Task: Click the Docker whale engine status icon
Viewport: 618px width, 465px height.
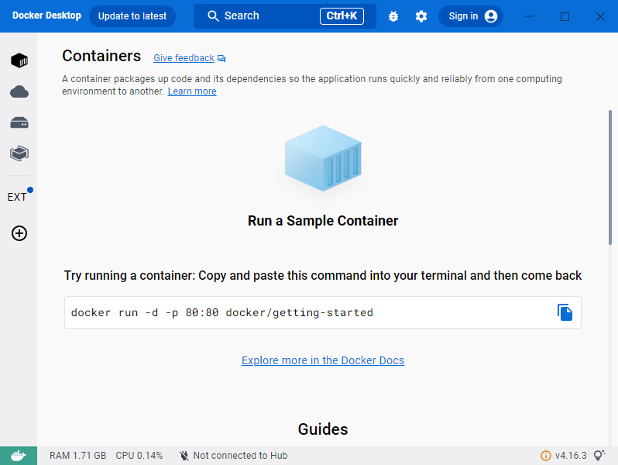Action: (19, 456)
